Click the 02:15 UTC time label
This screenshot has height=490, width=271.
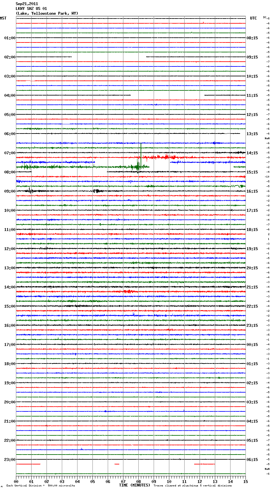click(252, 383)
